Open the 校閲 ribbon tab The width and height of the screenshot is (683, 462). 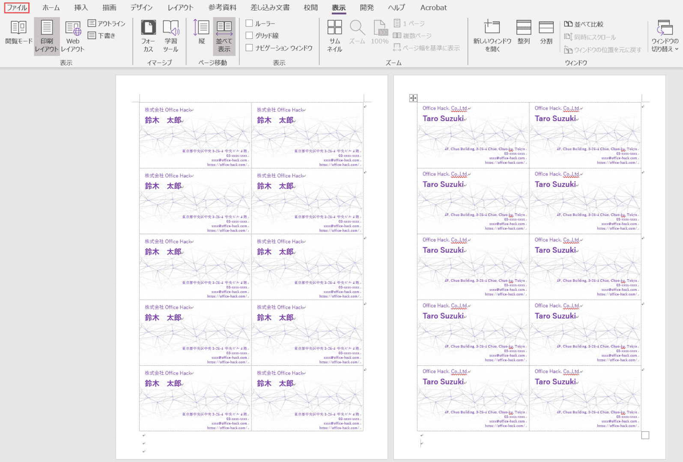pyautogui.click(x=310, y=8)
